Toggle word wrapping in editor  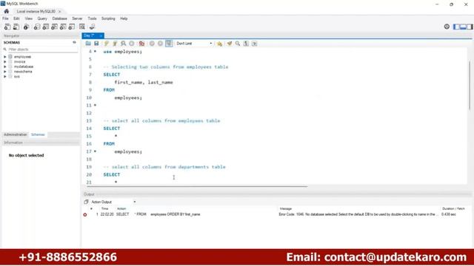tap(255, 44)
